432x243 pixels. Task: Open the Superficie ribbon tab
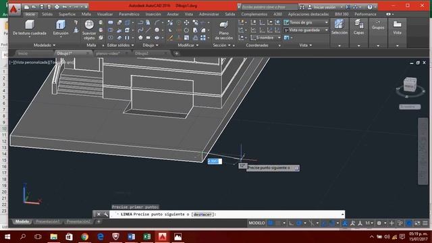(x=67, y=14)
